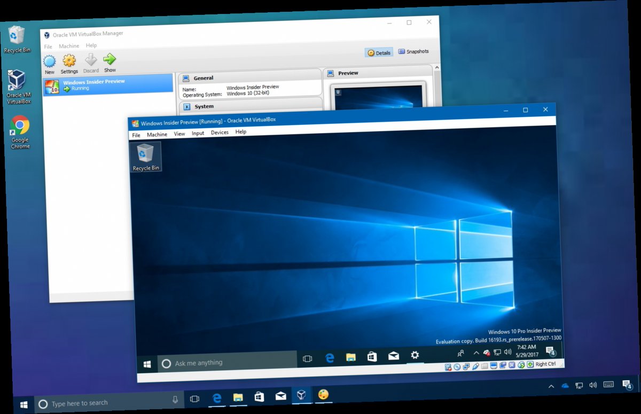Click the paint palette icon in host taskbar
Image resolution: width=641 pixels, height=414 pixels.
(x=323, y=394)
